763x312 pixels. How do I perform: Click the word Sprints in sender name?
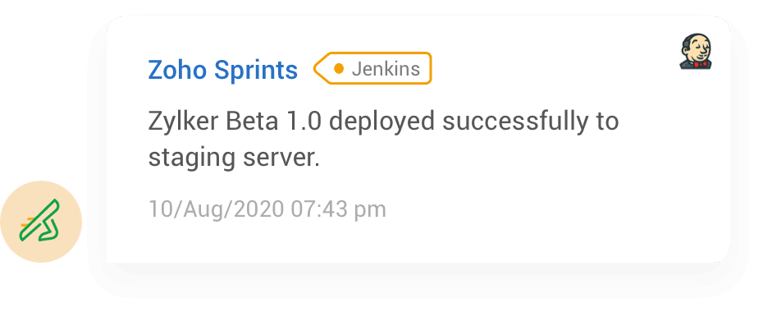coord(256,71)
